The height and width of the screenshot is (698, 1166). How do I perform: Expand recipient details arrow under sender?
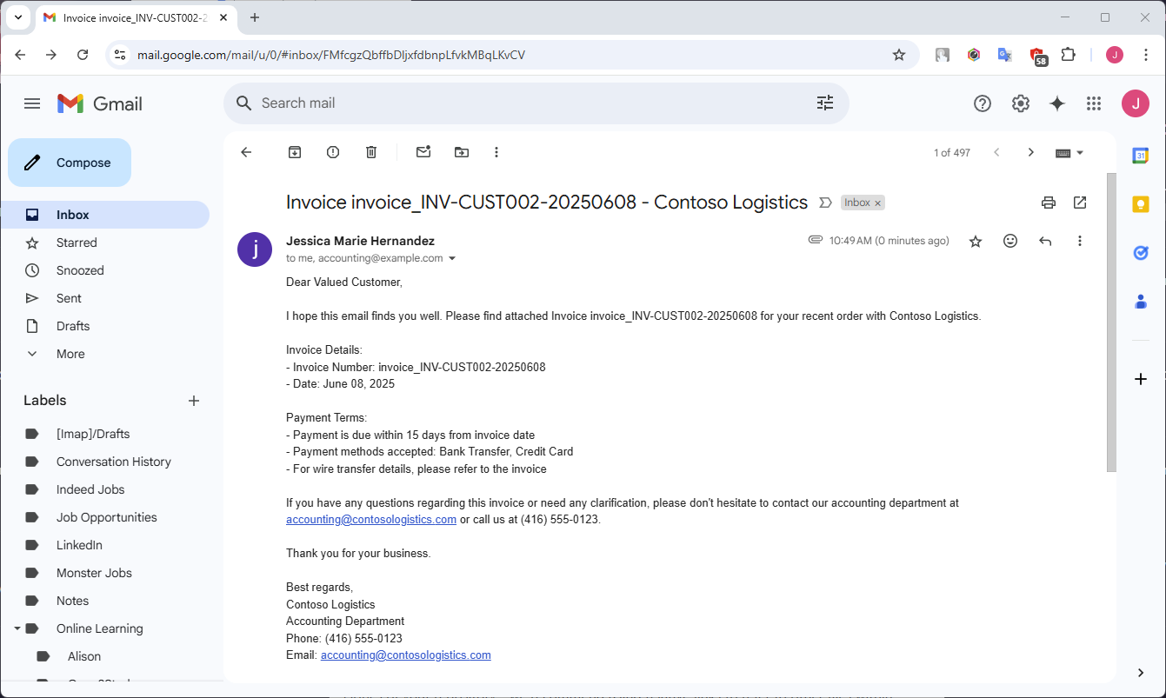coord(452,259)
